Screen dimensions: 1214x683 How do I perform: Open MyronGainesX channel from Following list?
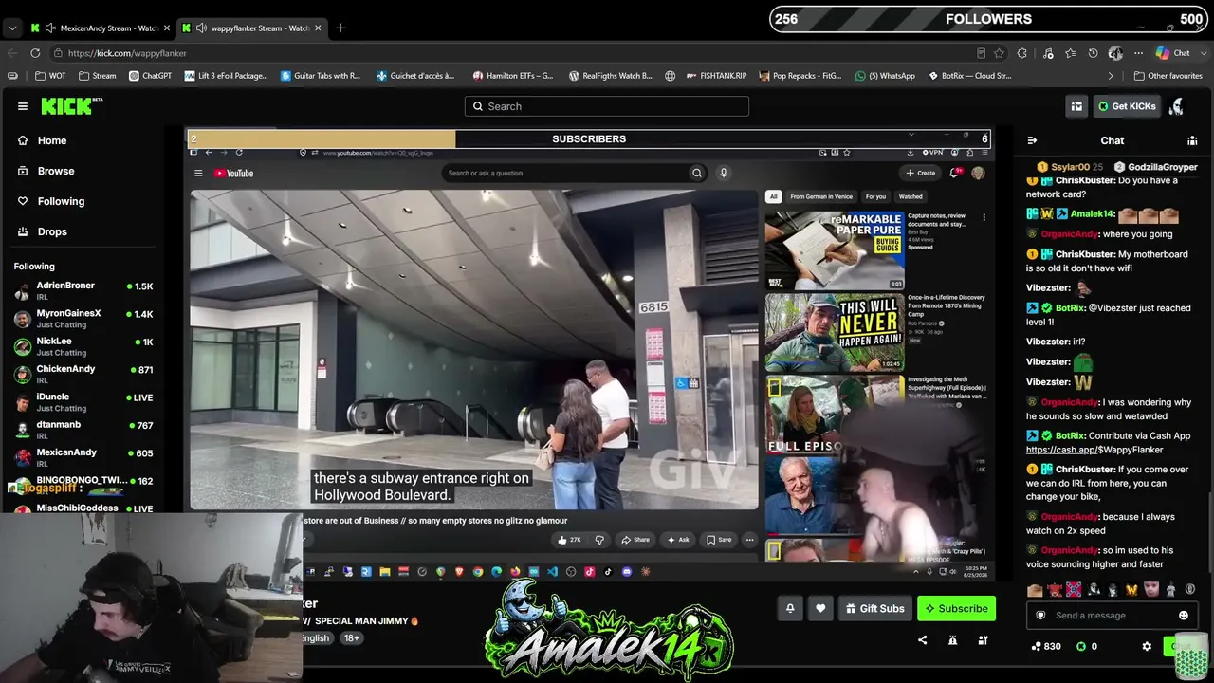click(x=83, y=319)
